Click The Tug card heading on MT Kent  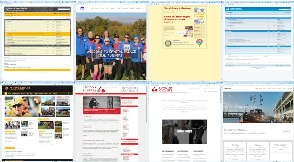pyautogui.click(x=235, y=145)
